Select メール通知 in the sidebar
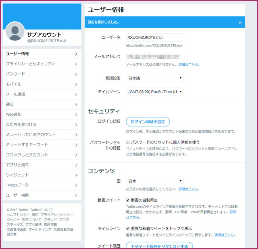Viewport: 258px width, 249px height. [42, 94]
